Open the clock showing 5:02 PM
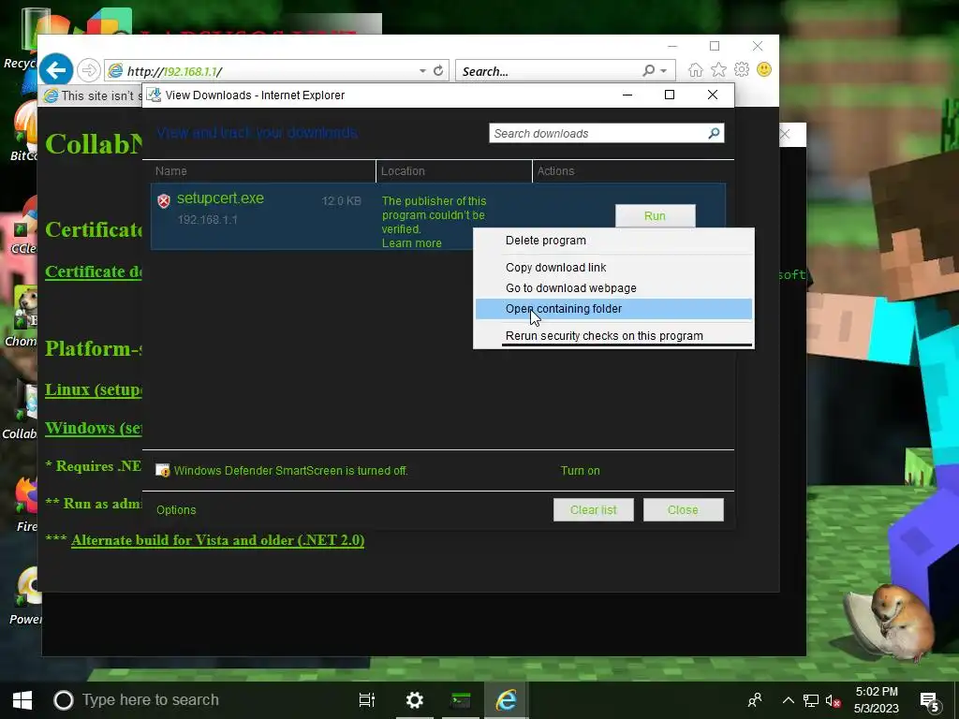959x719 pixels. [877, 700]
